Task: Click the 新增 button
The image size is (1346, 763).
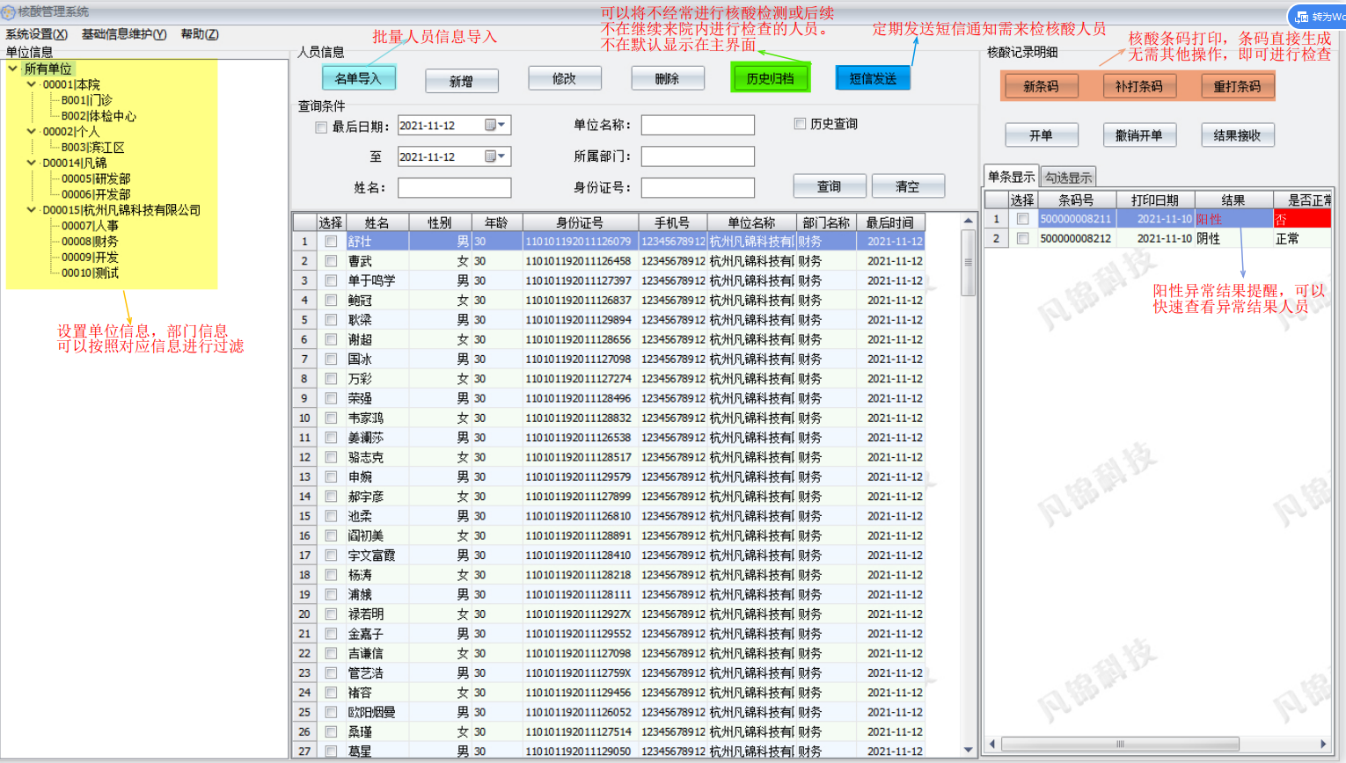Action: [x=462, y=81]
